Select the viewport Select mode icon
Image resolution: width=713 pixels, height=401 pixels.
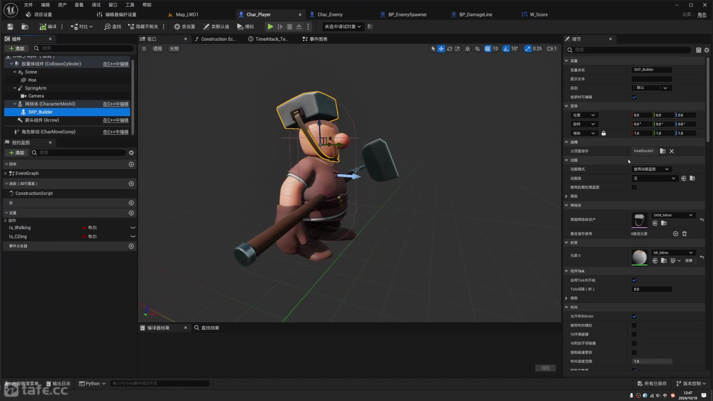[433, 49]
